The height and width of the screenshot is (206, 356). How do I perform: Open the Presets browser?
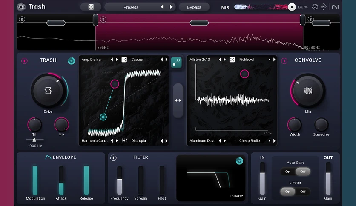[x=131, y=7]
